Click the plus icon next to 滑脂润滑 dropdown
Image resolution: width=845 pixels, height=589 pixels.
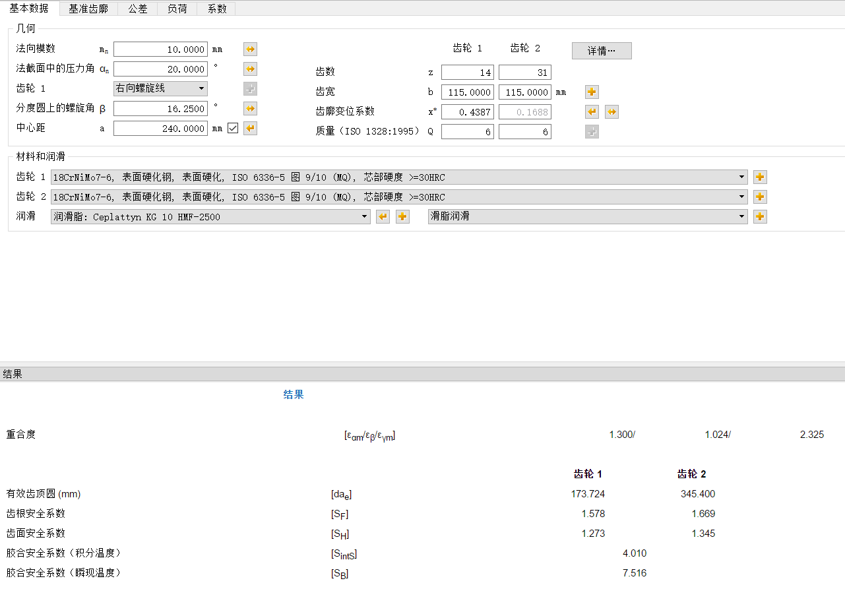760,216
